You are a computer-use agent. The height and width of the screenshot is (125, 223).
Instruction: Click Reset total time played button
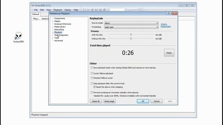pyautogui.click(x=169, y=53)
